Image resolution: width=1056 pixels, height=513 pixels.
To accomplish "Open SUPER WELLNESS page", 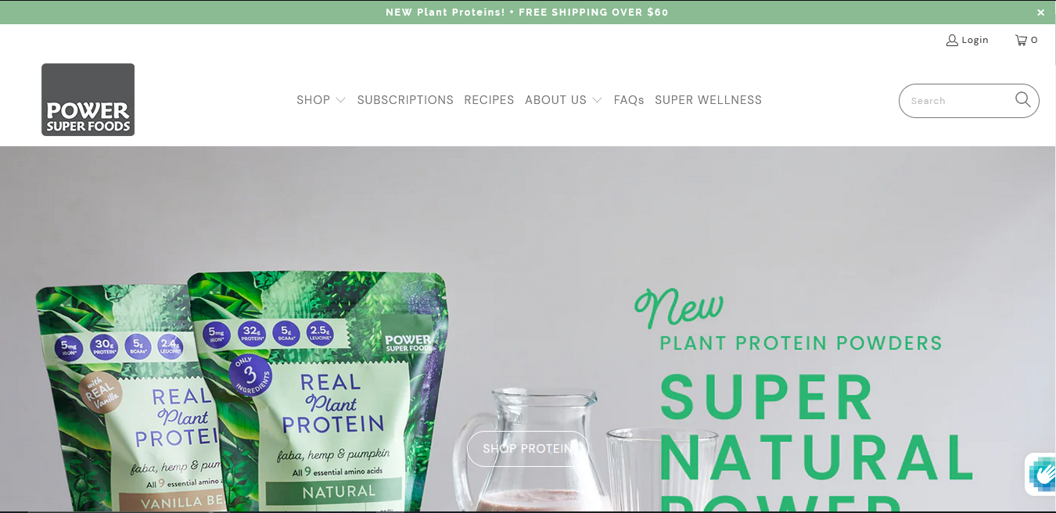I will tap(708, 100).
